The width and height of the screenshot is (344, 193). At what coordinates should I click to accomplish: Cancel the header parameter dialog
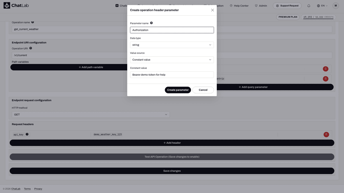pyautogui.click(x=203, y=90)
